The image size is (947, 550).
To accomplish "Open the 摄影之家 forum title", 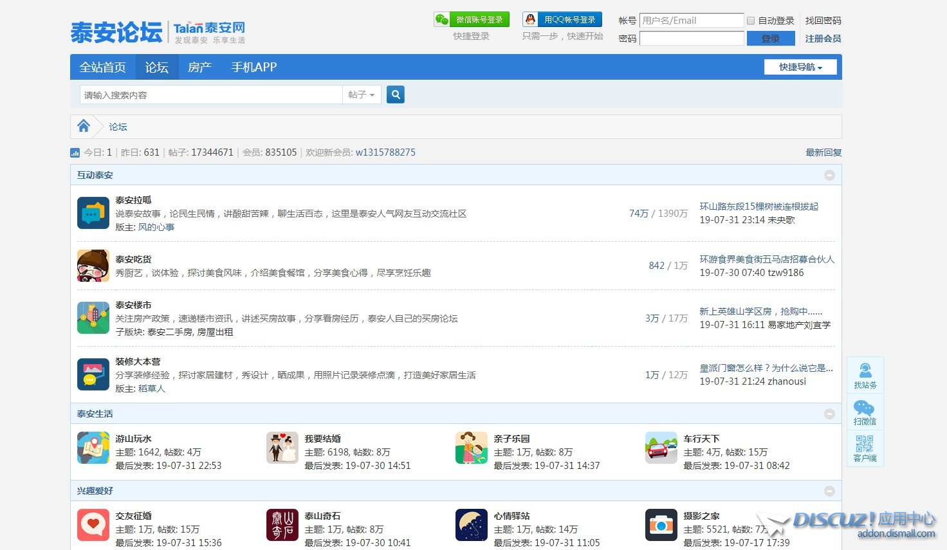I will pyautogui.click(x=701, y=516).
